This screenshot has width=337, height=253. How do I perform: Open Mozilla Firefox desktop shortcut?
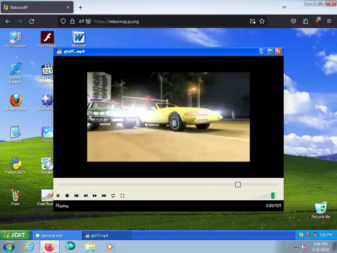coord(15,103)
